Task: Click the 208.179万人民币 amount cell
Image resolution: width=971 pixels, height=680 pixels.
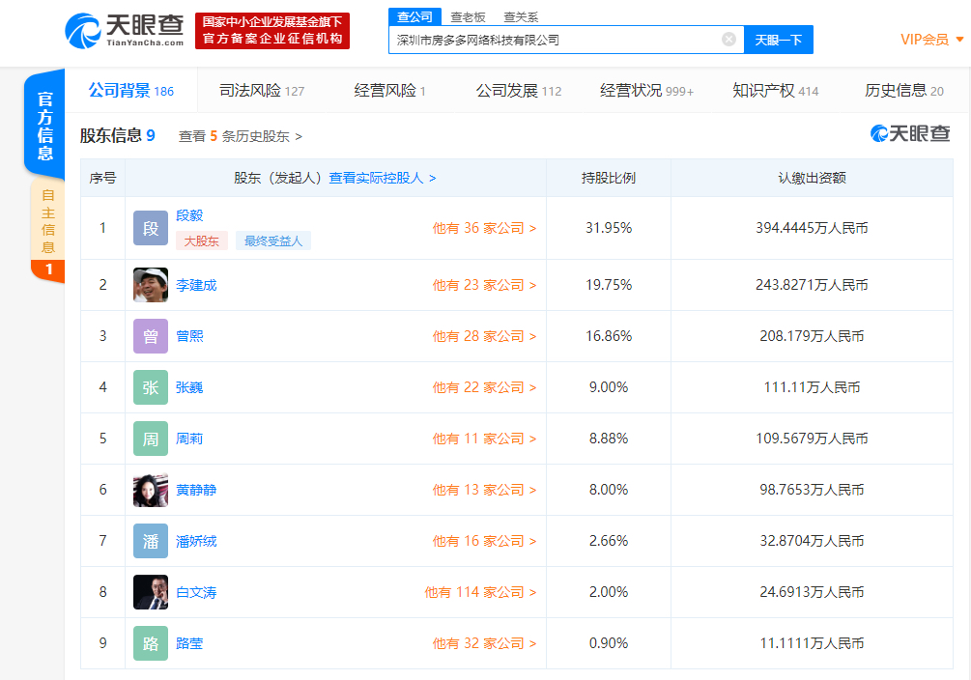Action: coord(812,336)
